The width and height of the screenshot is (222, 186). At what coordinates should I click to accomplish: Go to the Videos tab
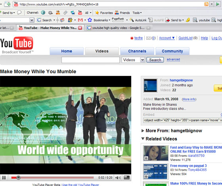coord(102,51)
